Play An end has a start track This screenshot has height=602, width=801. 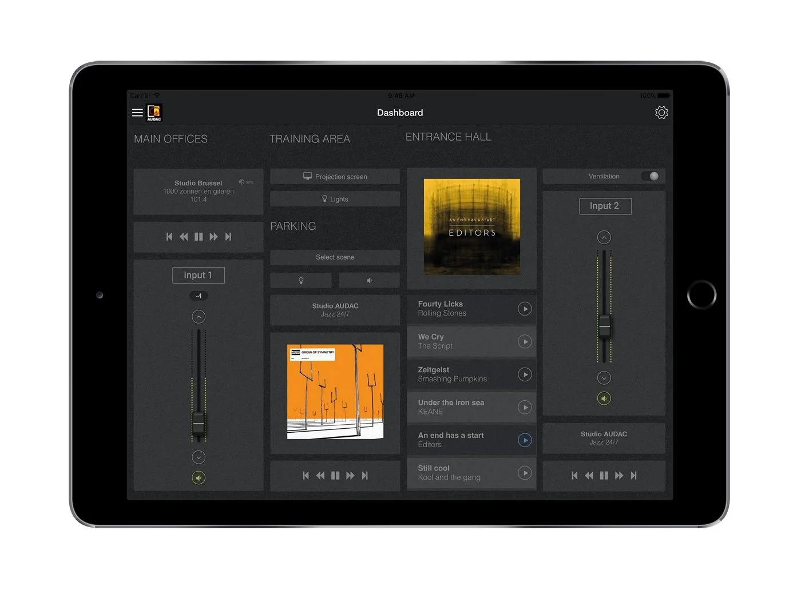pos(525,440)
